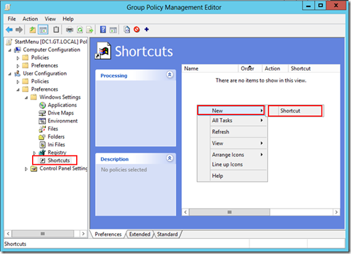351x254 pixels.
Task: Open All Tasks context menu entry
Action: 232,120
